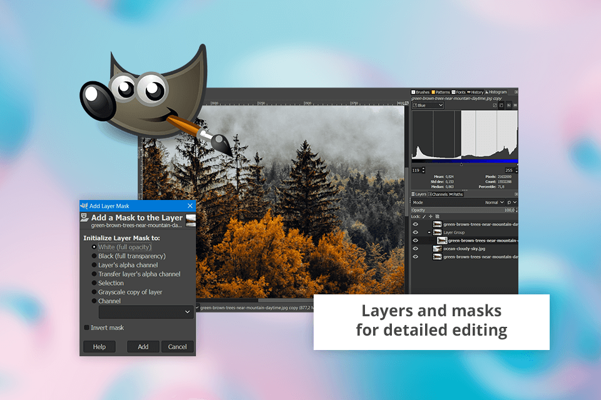601x400 pixels.
Task: Click the histogram start value 119 stepper
Action: (x=423, y=171)
